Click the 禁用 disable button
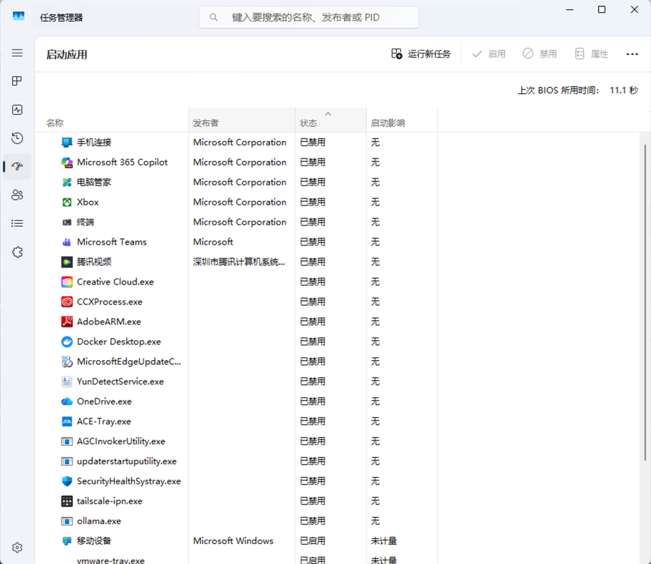651x564 pixels. click(x=539, y=54)
